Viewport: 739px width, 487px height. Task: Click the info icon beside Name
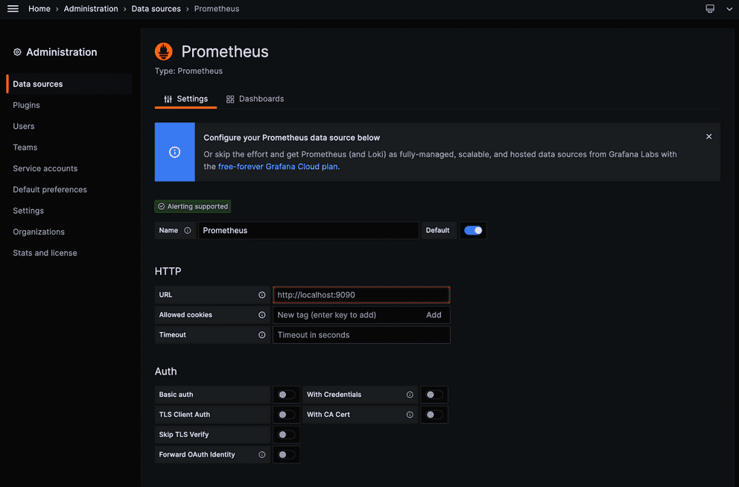[187, 231]
